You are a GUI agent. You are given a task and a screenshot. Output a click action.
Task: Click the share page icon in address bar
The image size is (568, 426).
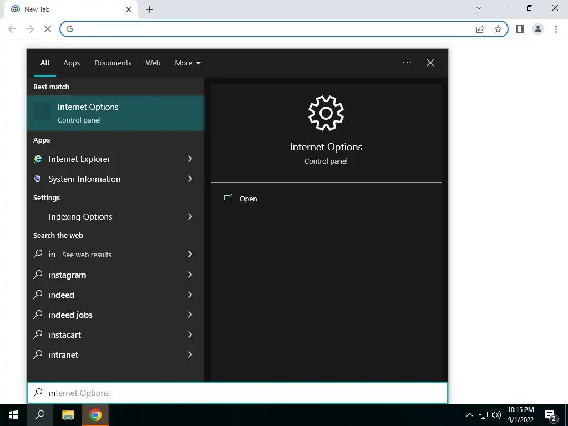click(x=480, y=29)
